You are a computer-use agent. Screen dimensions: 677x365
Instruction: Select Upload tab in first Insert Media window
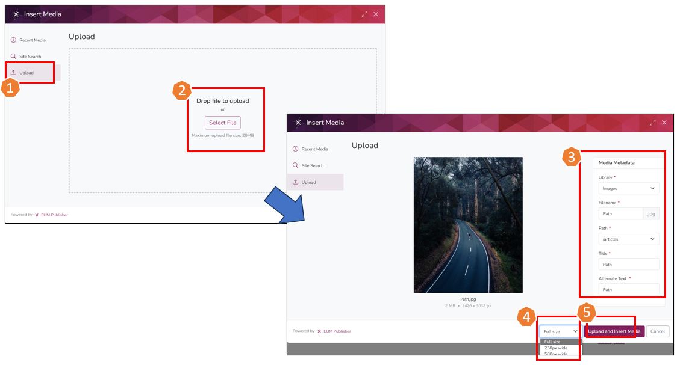pyautogui.click(x=33, y=72)
